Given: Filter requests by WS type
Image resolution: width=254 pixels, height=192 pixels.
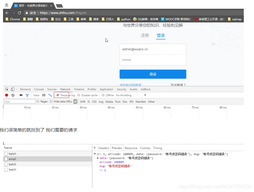Looking at the screenshot, I should coord(132,102).
